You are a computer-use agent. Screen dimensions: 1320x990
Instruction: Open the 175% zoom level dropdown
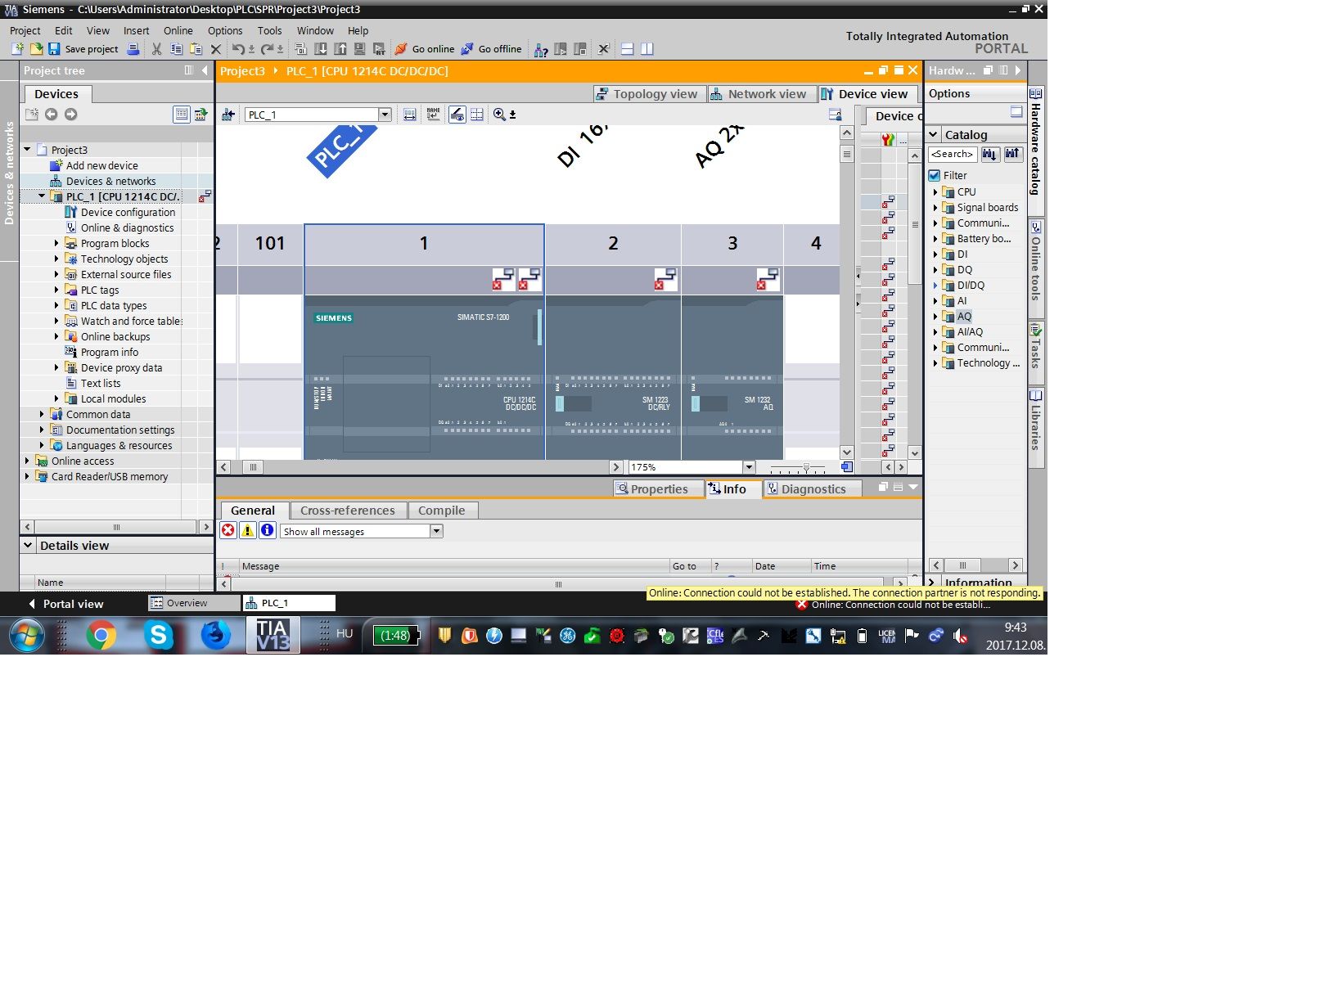(749, 467)
